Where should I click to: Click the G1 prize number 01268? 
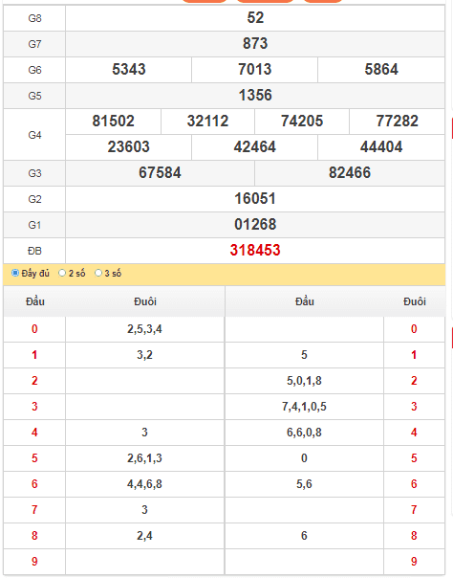click(255, 224)
